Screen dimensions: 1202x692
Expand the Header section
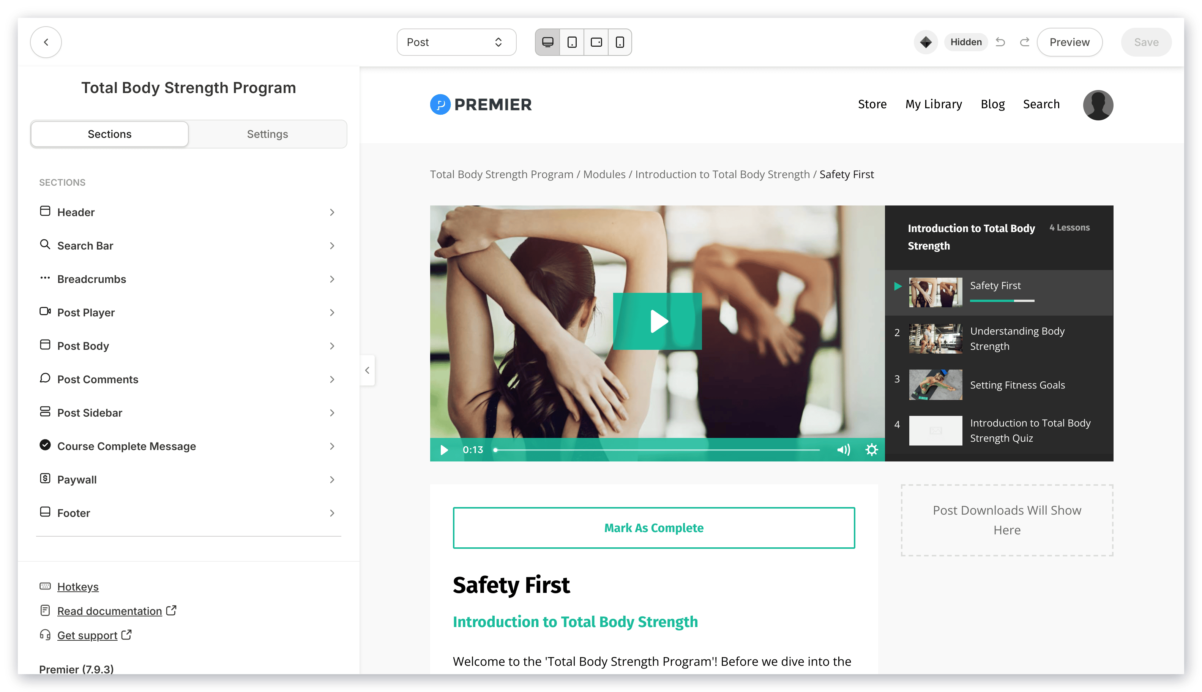[x=188, y=212]
